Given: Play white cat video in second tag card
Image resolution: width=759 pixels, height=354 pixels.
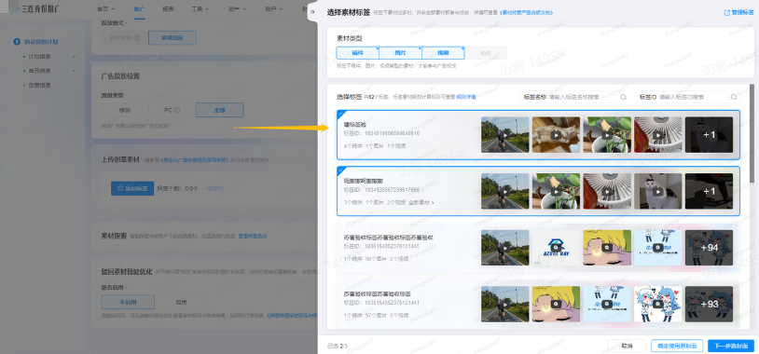Looking at the screenshot, I should tap(658, 192).
